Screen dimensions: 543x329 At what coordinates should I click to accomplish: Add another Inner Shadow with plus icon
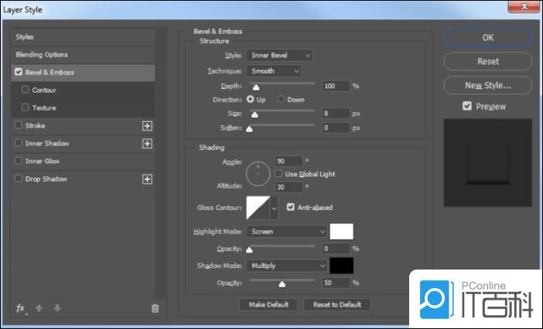point(147,144)
